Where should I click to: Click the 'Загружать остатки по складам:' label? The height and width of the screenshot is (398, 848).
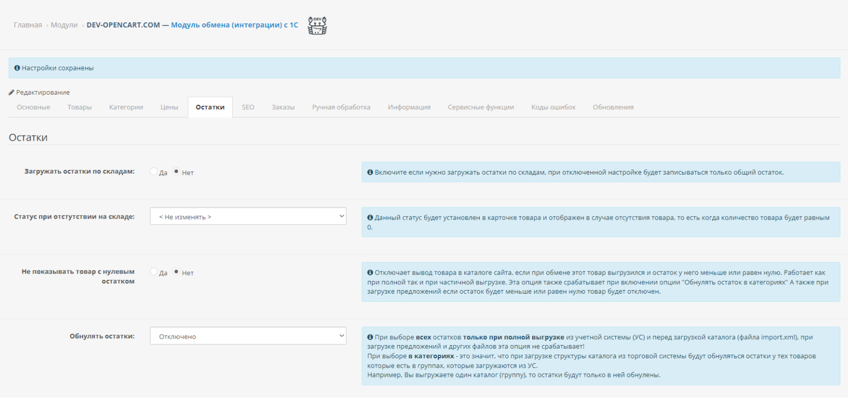(79, 171)
